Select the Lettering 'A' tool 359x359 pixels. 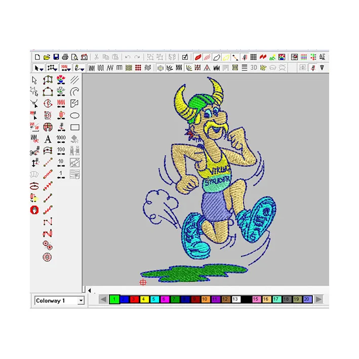point(48,139)
